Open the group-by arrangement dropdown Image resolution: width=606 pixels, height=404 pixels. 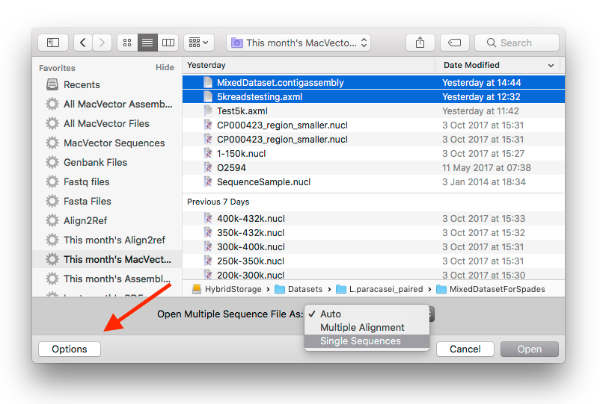199,43
